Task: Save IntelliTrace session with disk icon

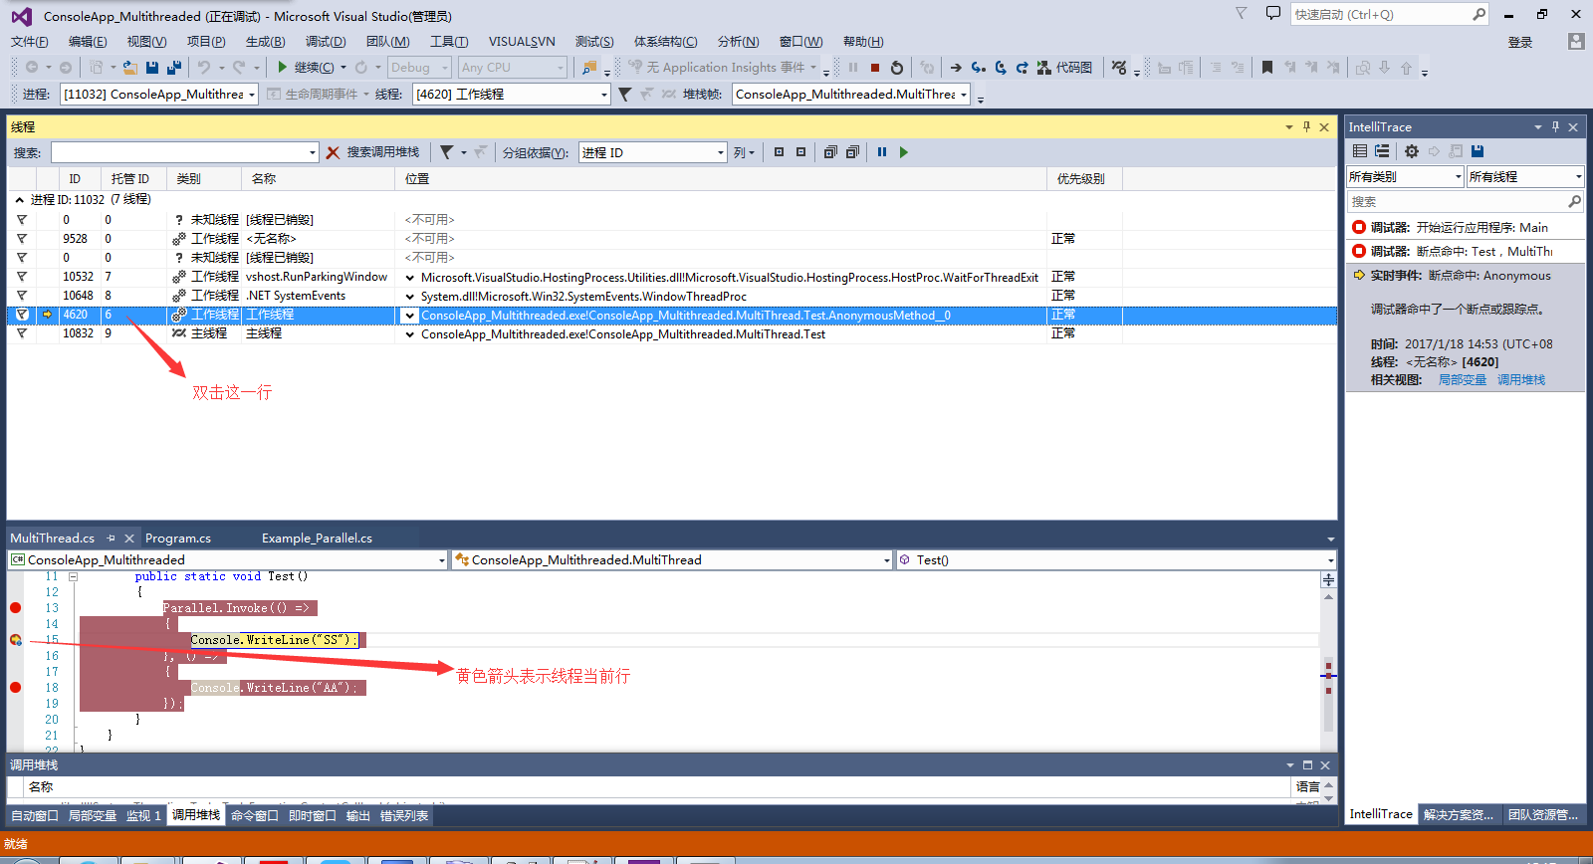Action: tap(1478, 151)
